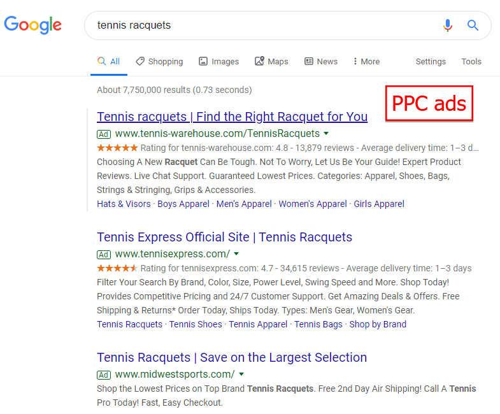Screen dimensions: 500x414
Task: Open Shop by Brand sitelink
Action: tap(378, 324)
